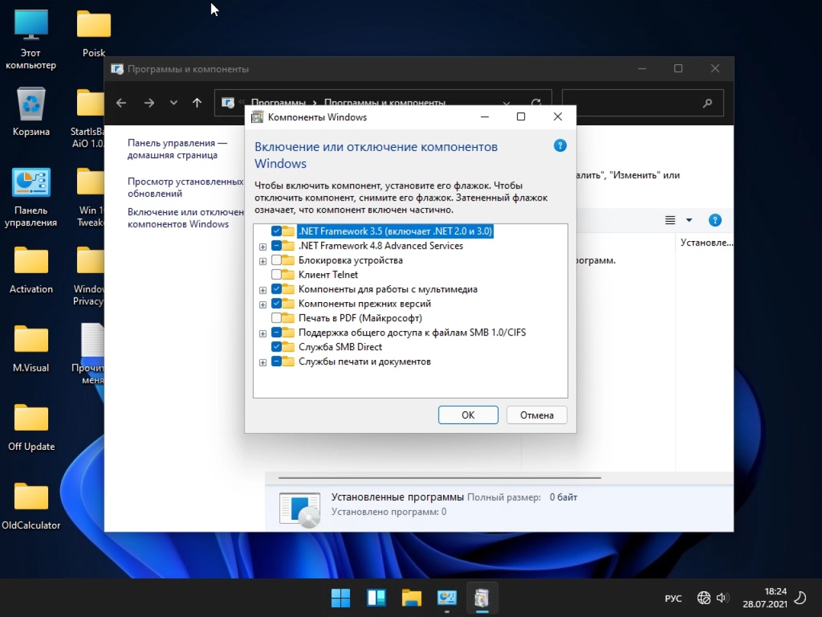Click the 'Установле...' column header
The width and height of the screenshot is (822, 617).
point(706,243)
